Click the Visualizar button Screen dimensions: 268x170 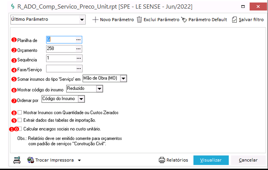[211, 160]
